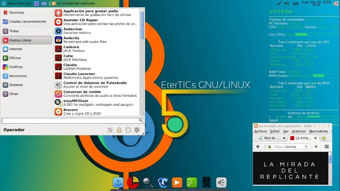Screen dimensions: 340x191
Task: Click the menu search field
Action: (x=72, y=121)
